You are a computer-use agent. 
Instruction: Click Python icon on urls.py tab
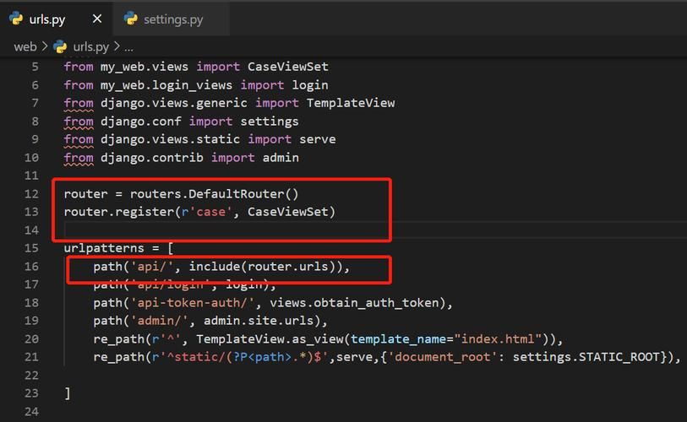(x=16, y=19)
